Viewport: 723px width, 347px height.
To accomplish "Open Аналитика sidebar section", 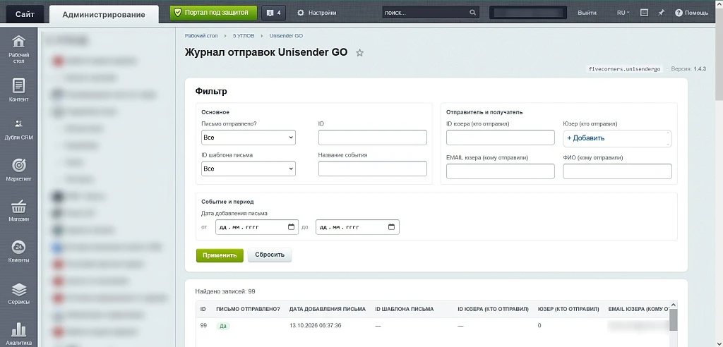I will pyautogui.click(x=18, y=334).
